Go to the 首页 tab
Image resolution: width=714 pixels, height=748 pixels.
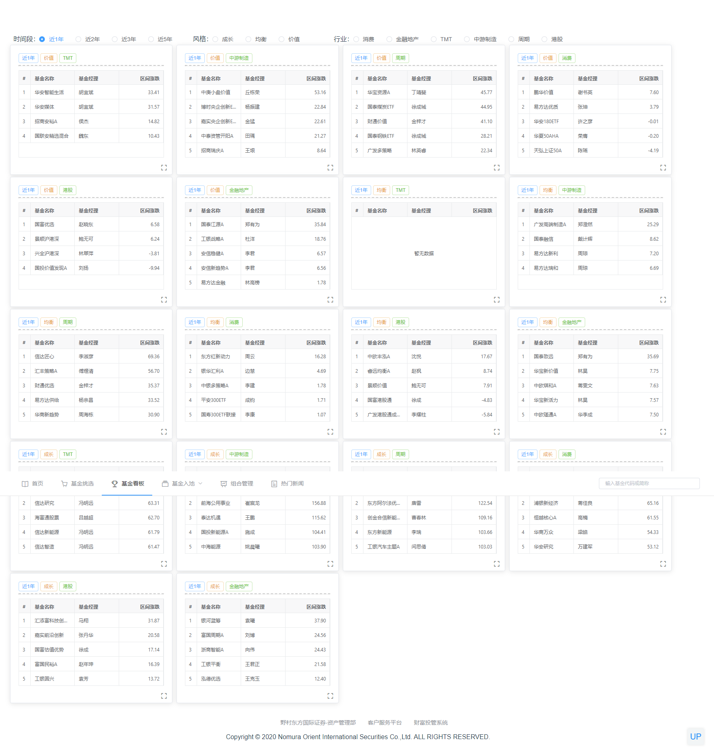pos(33,483)
